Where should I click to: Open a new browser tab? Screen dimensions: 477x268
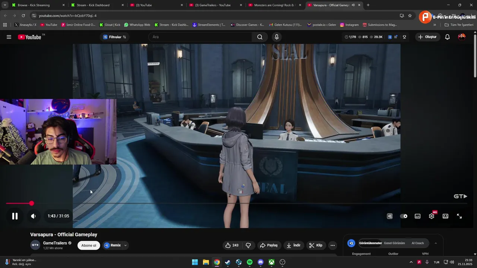368,5
